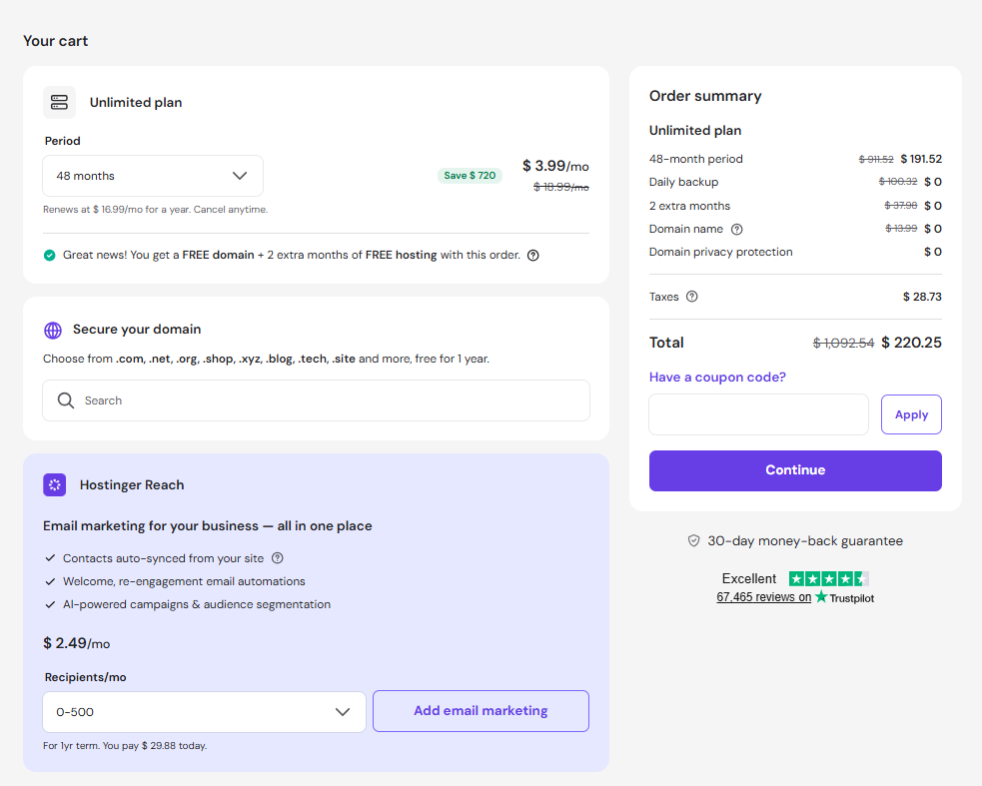Click 'Welcome, re-engagement email automations' feature line
Image resolution: width=982 pixels, height=786 pixels.
tap(184, 582)
